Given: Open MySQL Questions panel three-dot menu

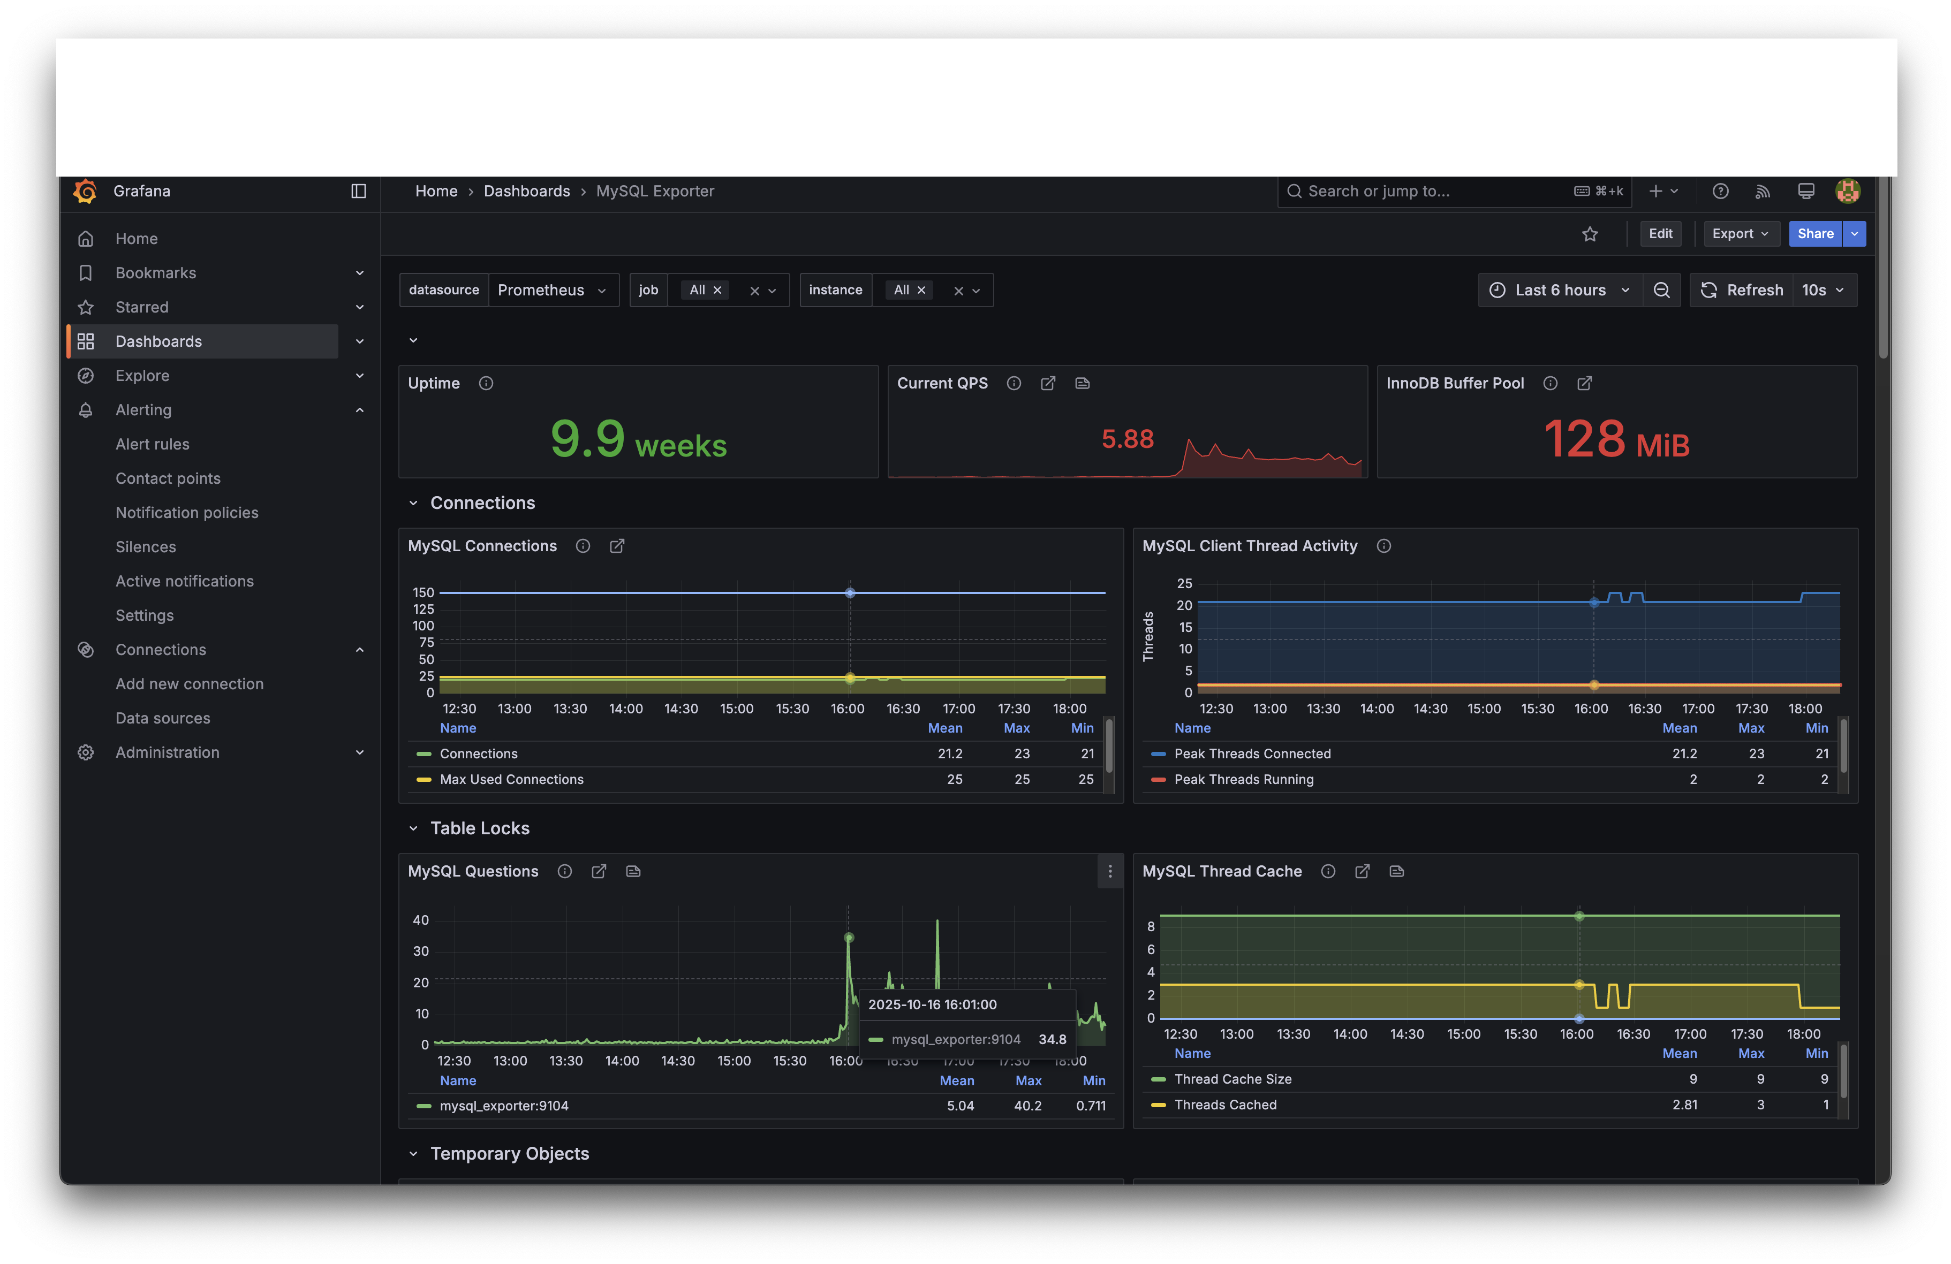Looking at the screenshot, I should (1110, 871).
